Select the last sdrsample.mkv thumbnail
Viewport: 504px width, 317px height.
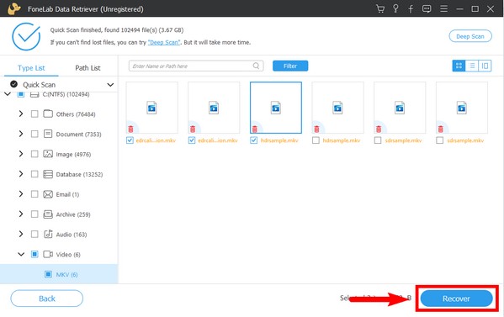pos(462,108)
